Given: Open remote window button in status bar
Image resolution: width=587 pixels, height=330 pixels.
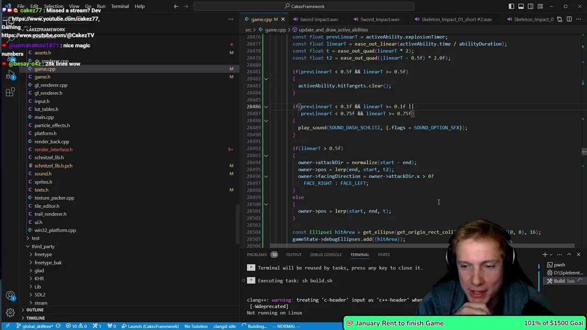Looking at the screenshot, I should [x=7, y=326].
